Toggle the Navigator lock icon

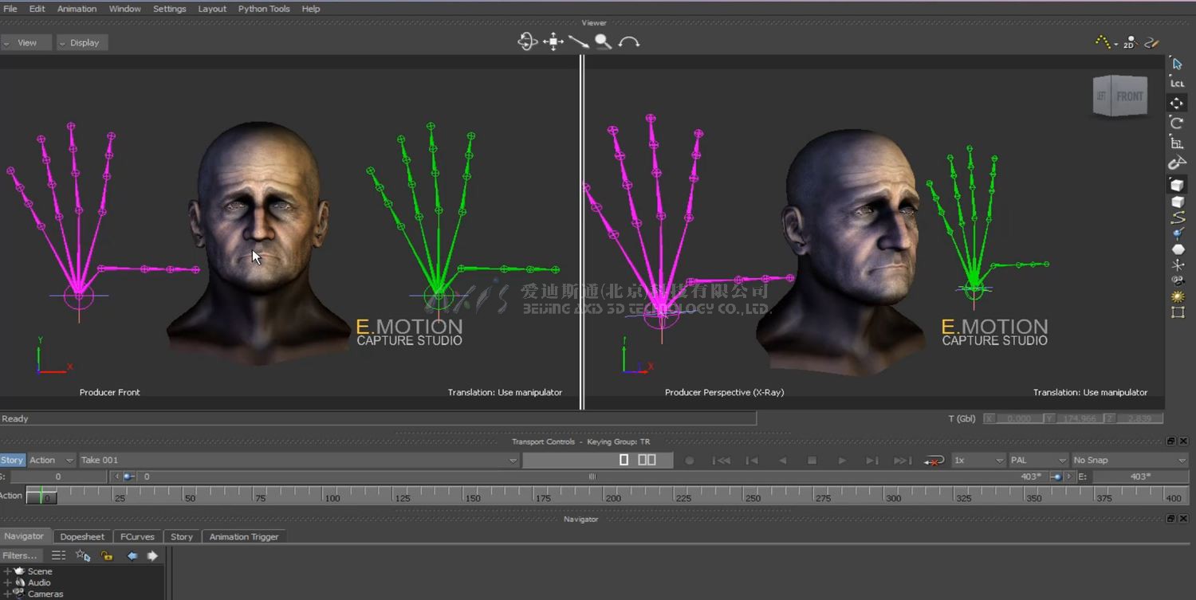[107, 555]
